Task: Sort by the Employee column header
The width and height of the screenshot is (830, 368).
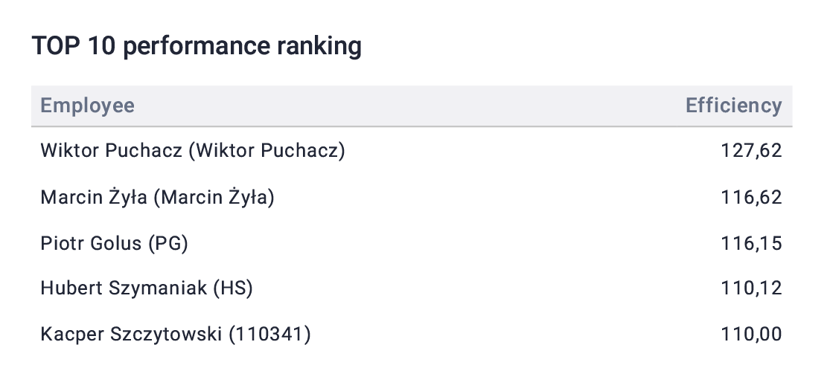Action: (x=87, y=106)
